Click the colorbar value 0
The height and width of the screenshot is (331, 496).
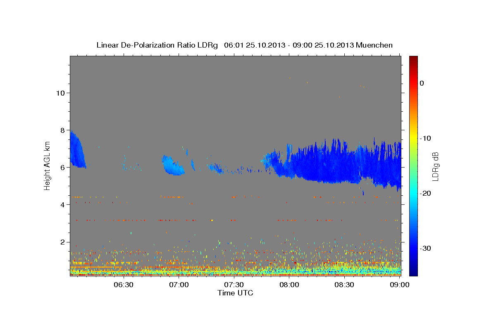click(422, 83)
